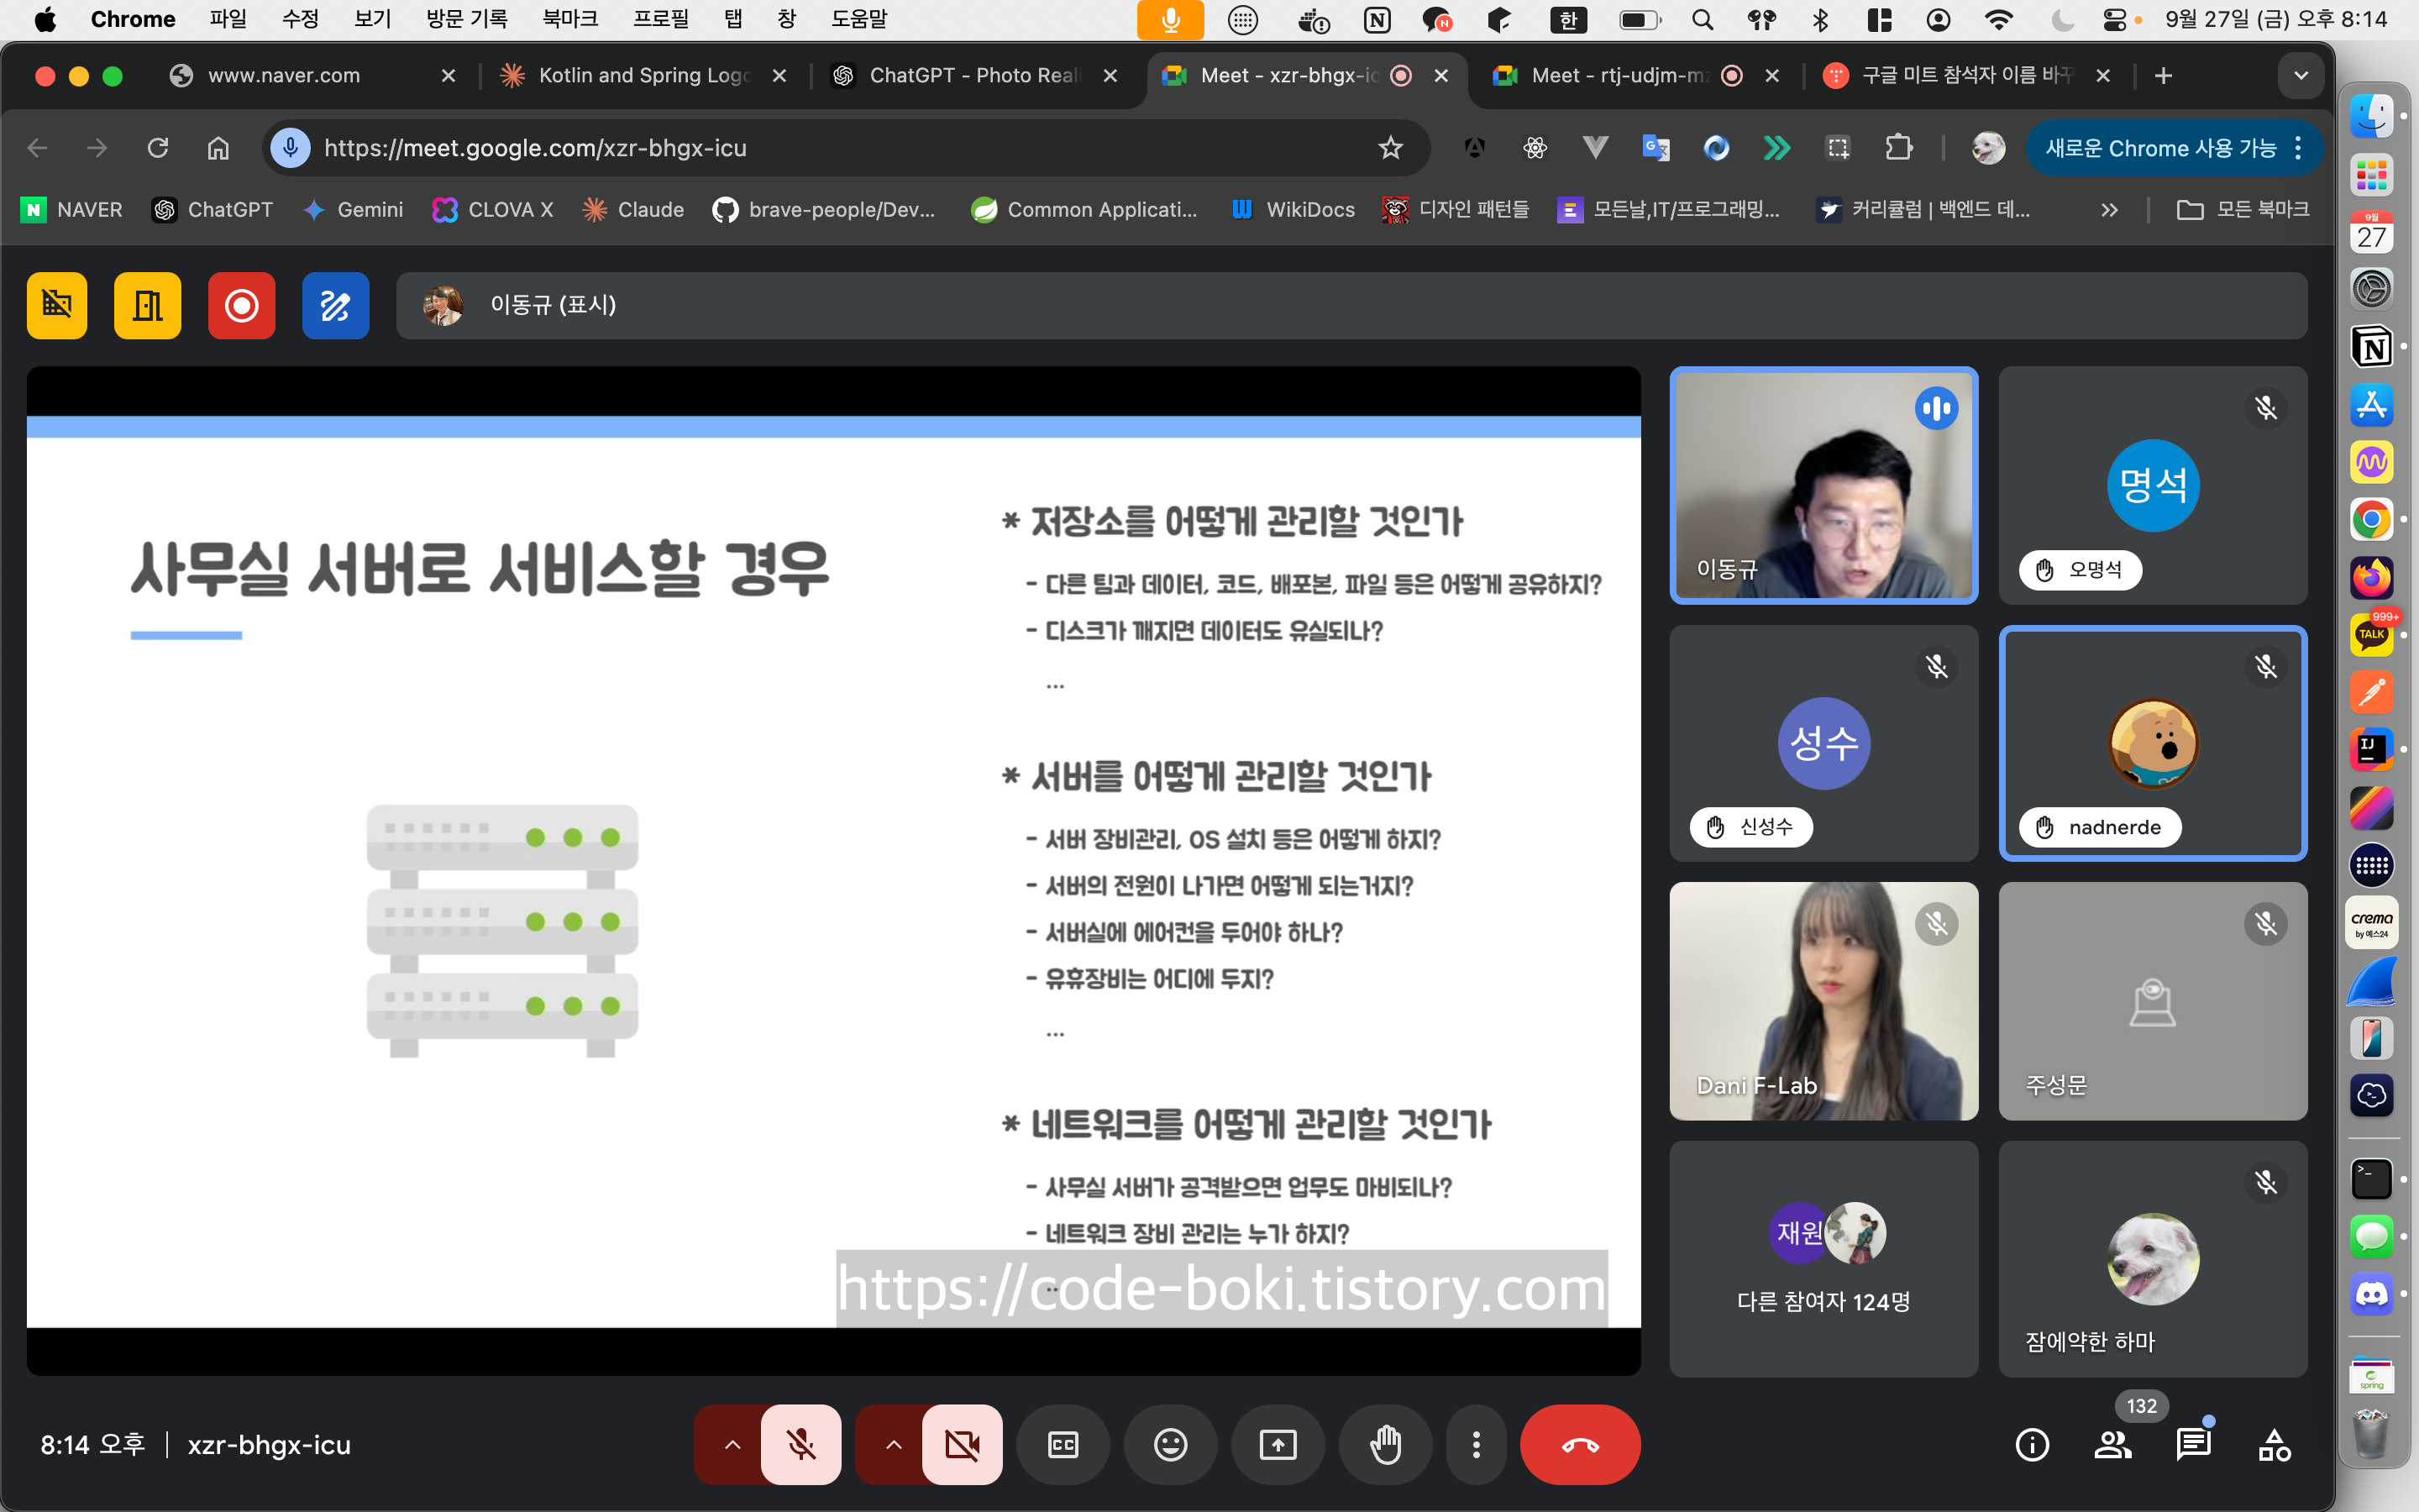
Task: Switch to the ChatGPT - Photo Real tab
Action: [973, 76]
